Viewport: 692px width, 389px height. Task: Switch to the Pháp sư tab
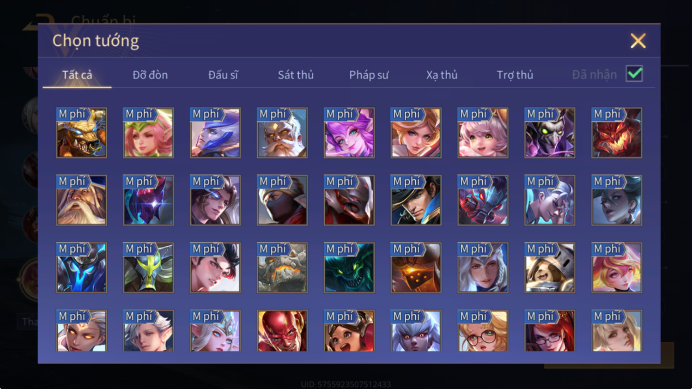pyautogui.click(x=369, y=75)
